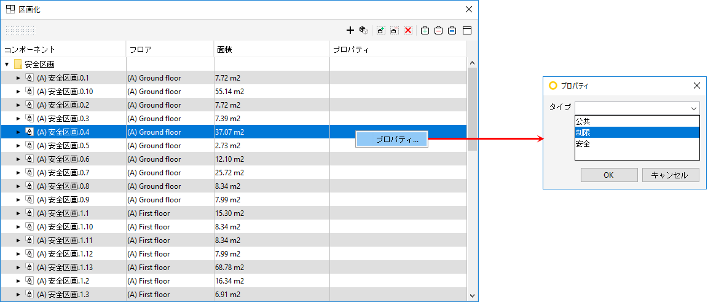
Task: Select the (A) 安全区画.1.12 row name
Action: click(x=65, y=253)
